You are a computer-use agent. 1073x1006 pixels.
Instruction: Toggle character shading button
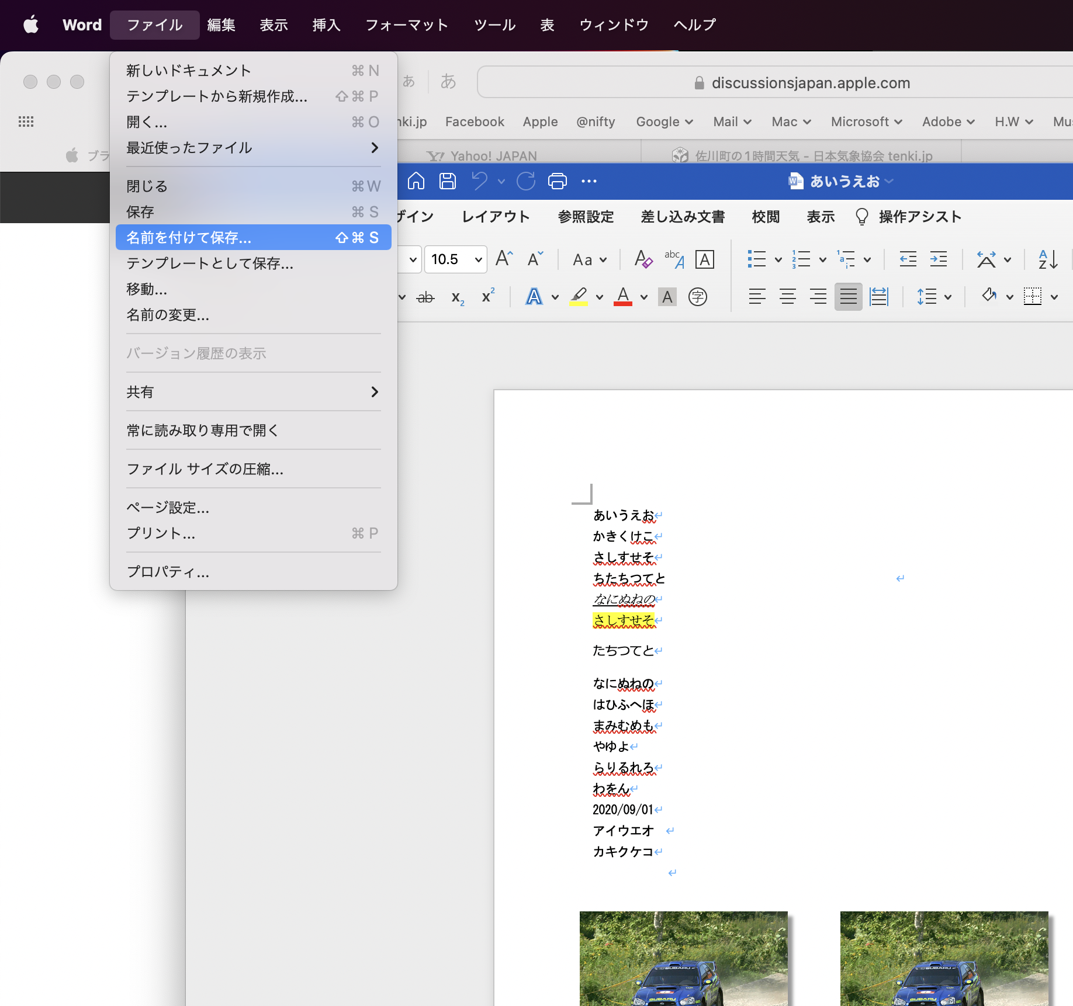point(667,297)
